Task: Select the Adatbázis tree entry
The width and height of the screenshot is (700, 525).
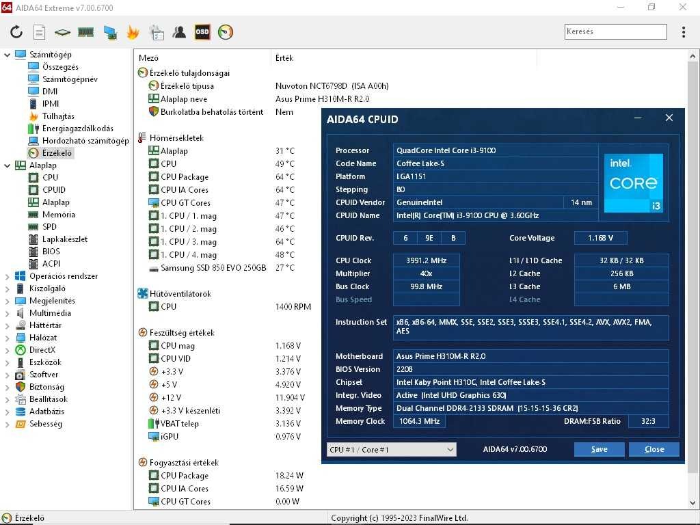Action: point(46,412)
